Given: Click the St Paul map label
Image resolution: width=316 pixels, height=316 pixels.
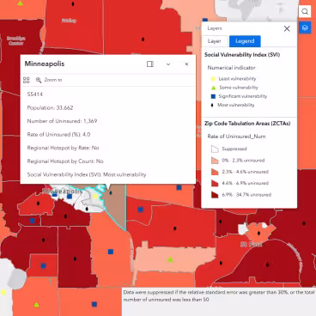Looking at the screenshot, I should point(251,245).
